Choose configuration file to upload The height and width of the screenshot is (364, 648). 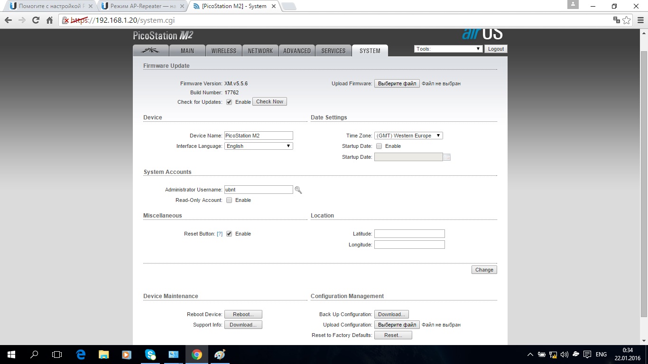point(397,325)
